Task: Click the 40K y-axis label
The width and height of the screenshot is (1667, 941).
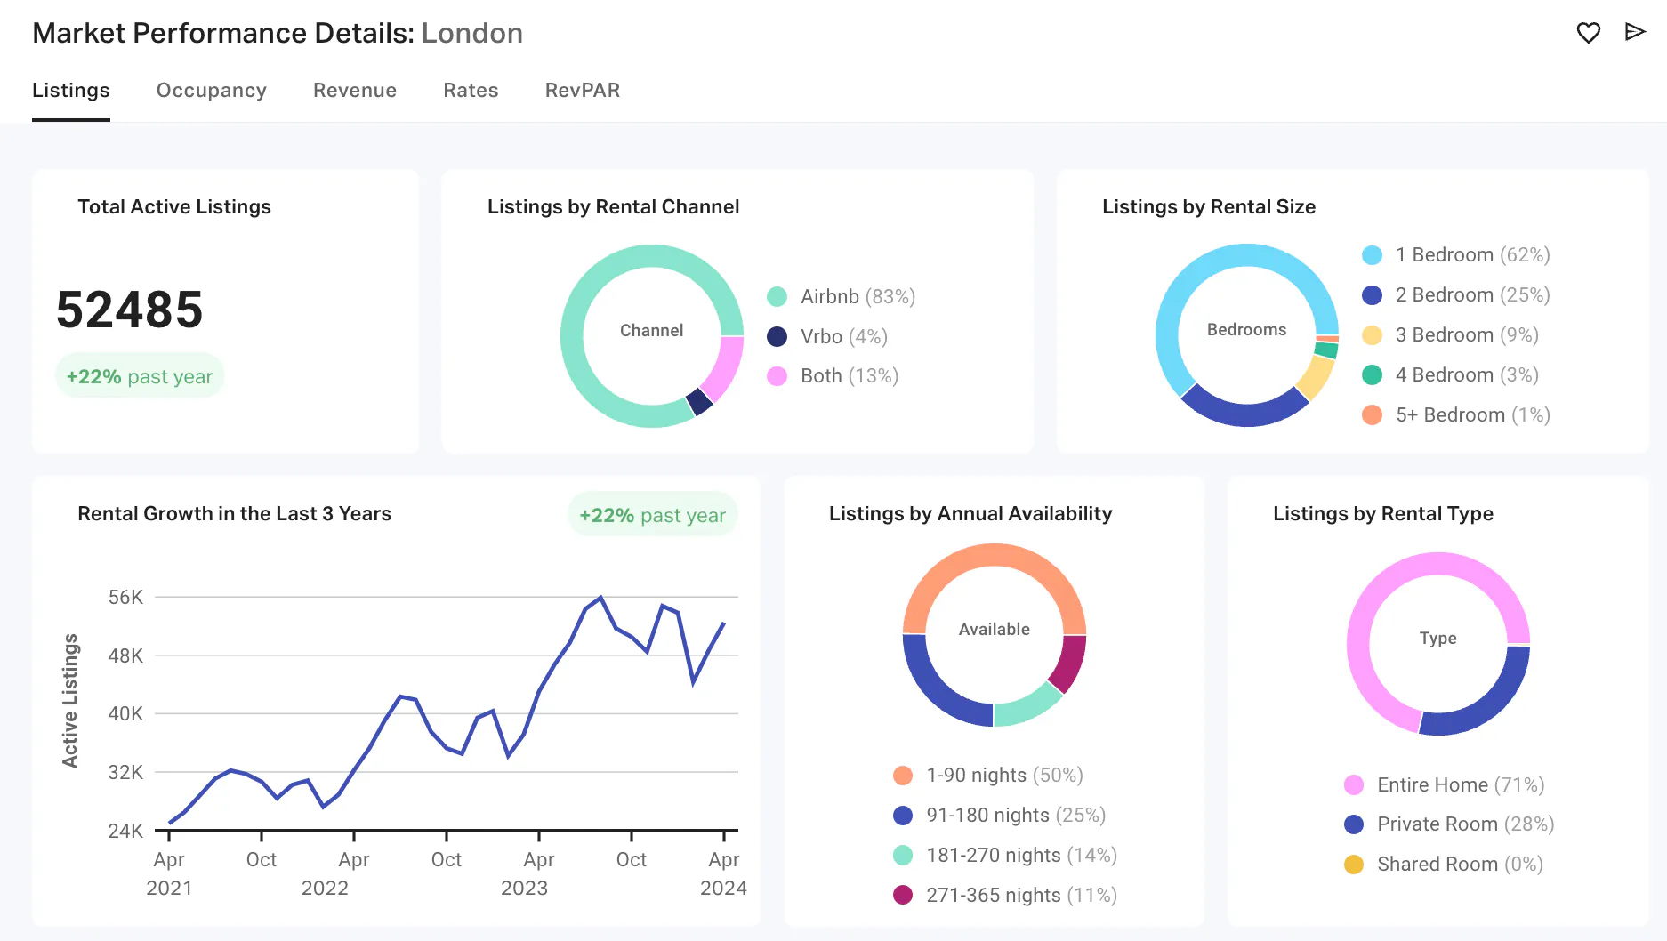Action: click(x=125, y=714)
